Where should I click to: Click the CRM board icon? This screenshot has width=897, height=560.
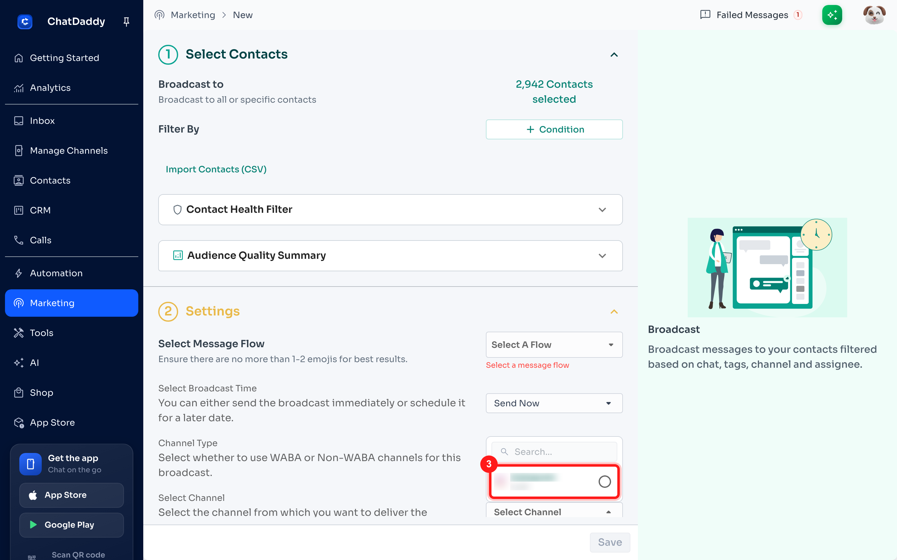19,210
